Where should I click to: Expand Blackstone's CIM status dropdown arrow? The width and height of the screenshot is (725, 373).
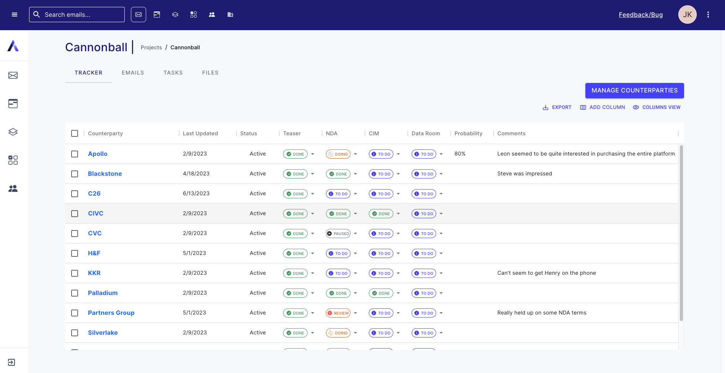click(x=398, y=174)
